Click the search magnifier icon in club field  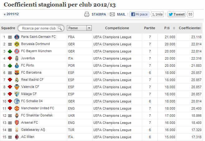click(x=60, y=28)
